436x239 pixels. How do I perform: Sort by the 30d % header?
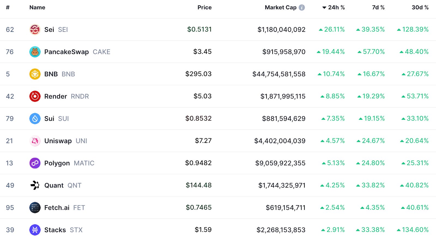click(420, 8)
